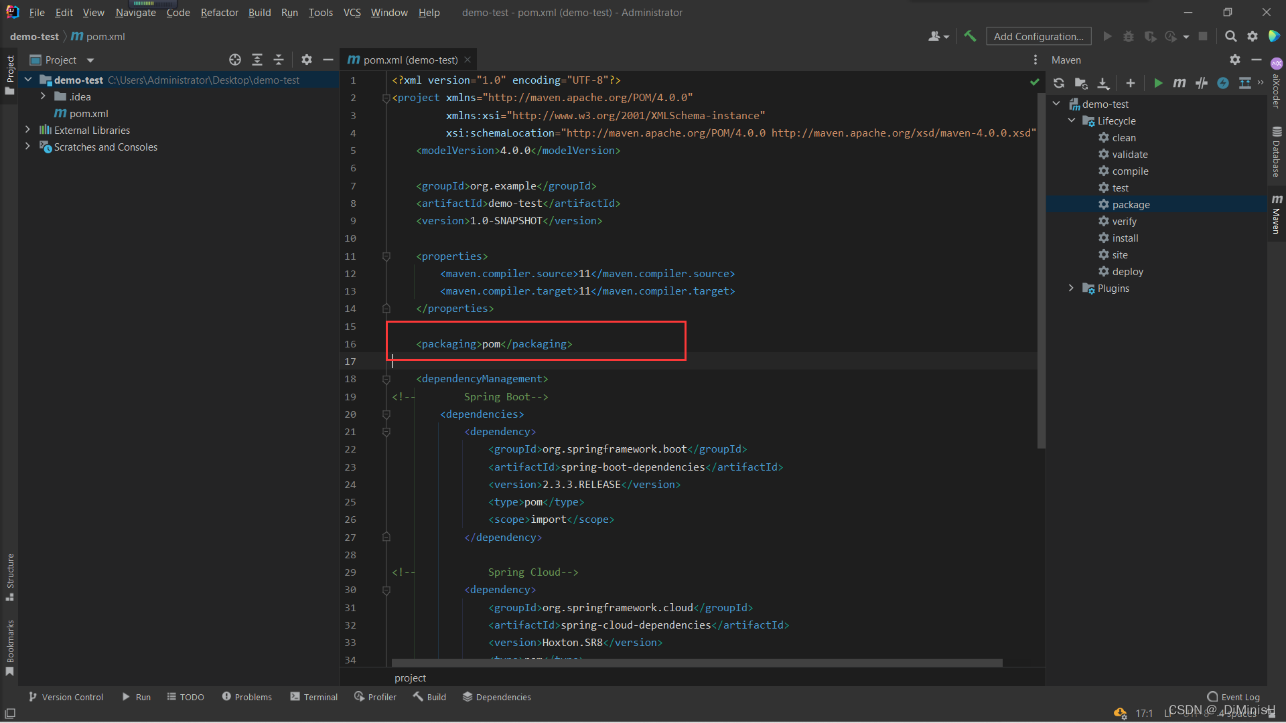The image size is (1286, 723).
Task: Click the package lifecycle item
Action: [1131, 204]
